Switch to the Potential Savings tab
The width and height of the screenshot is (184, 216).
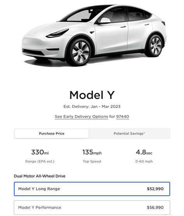click(129, 133)
